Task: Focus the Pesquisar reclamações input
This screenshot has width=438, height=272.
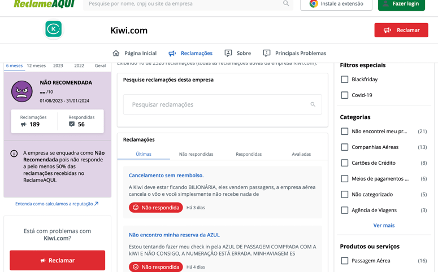Action: (x=222, y=104)
